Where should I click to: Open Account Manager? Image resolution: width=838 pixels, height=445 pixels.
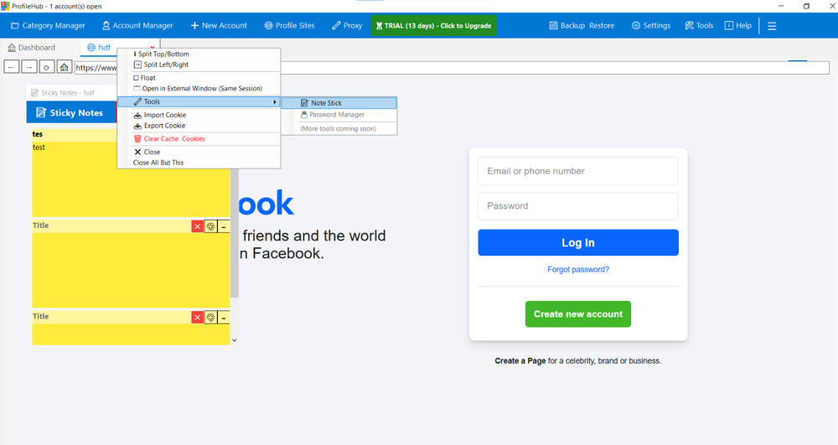137,26
